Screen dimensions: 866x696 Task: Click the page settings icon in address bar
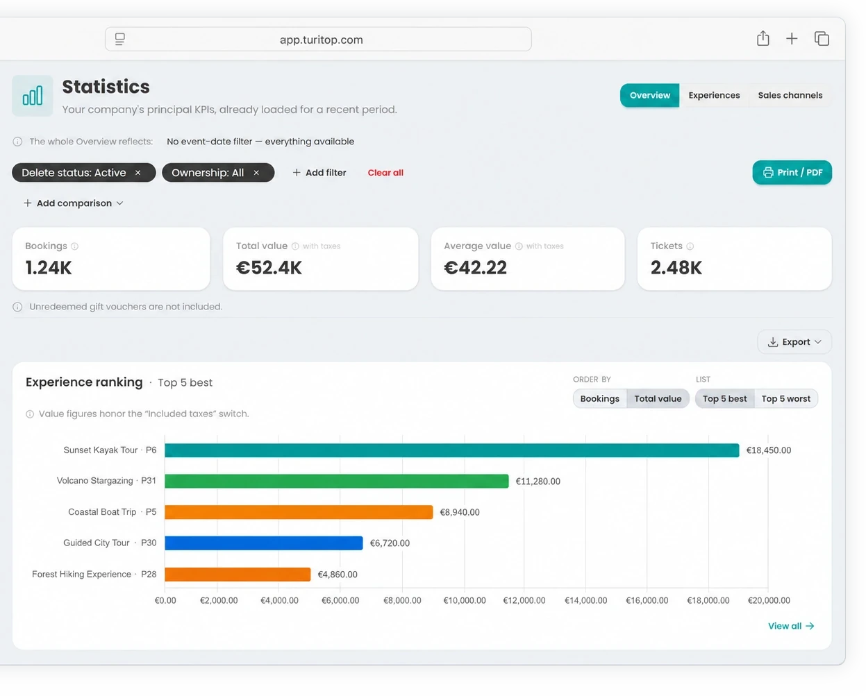click(119, 39)
